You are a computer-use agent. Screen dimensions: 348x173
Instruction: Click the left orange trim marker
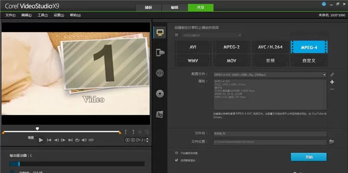[x=3, y=133]
